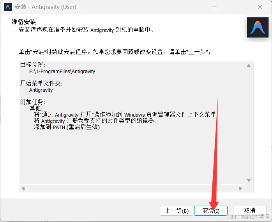Close the installer window
The height and width of the screenshot is (222, 272).
click(x=260, y=7)
